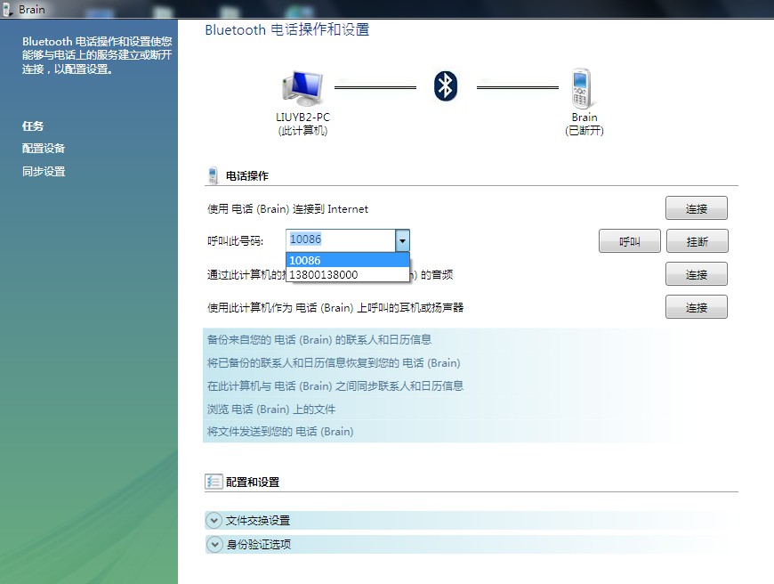Viewport: 774px width, 584px height.
Task: Click 连接 button for computer audio
Action: coord(696,274)
